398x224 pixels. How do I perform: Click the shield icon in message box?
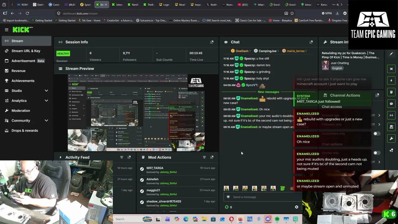[228, 197]
